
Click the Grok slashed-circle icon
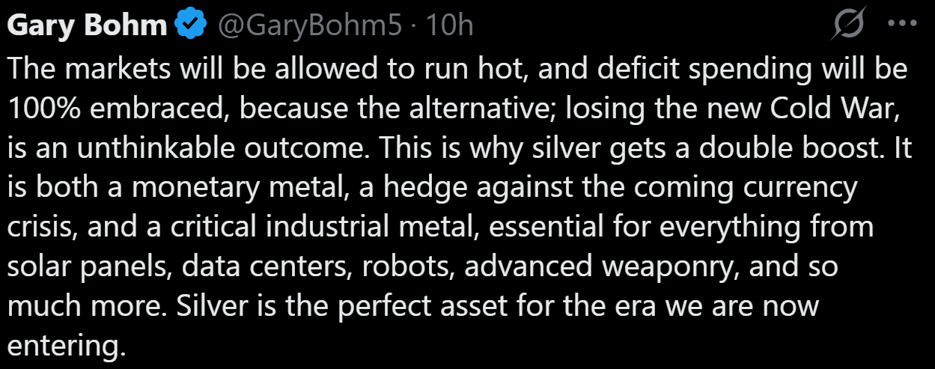pyautogui.click(x=848, y=26)
